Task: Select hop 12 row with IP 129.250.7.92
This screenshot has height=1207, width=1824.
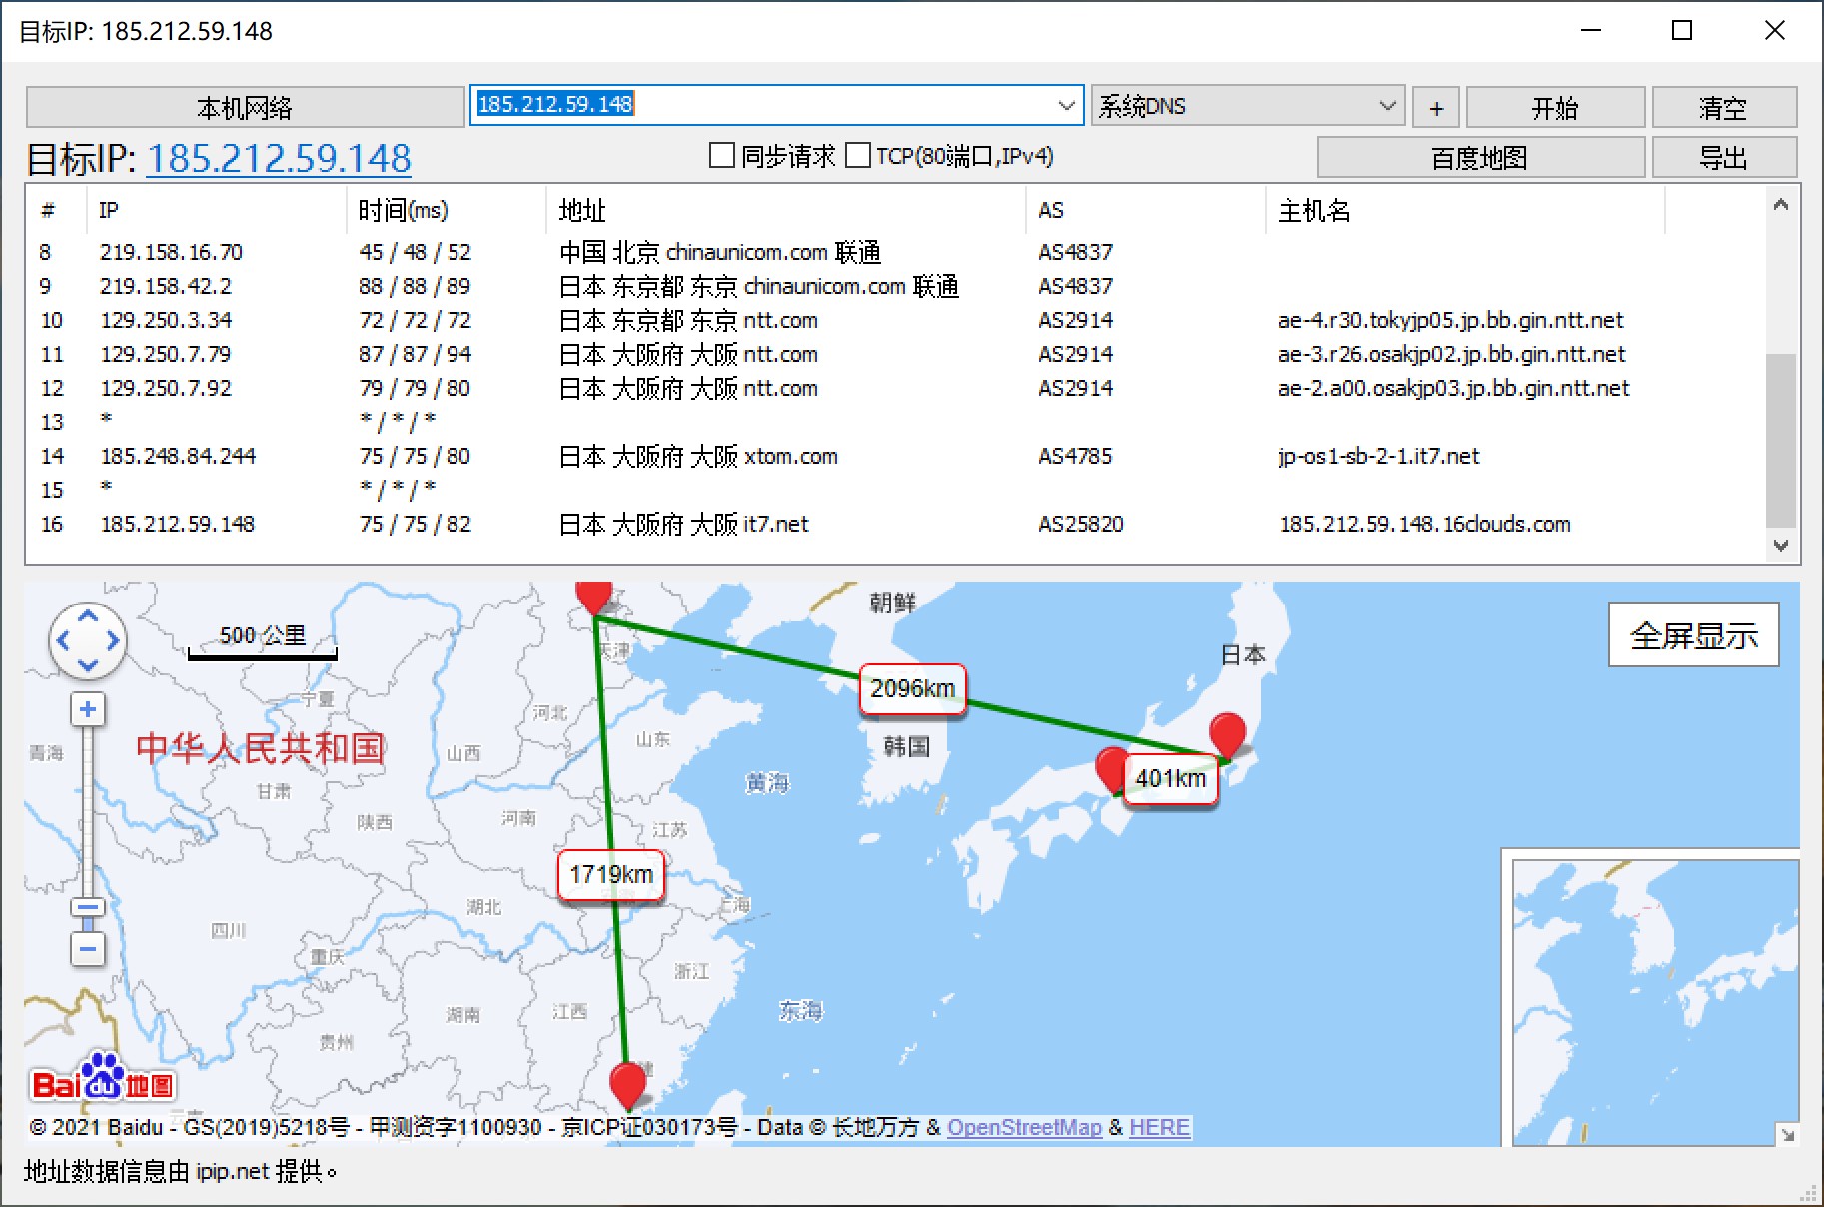Action: click(x=896, y=388)
